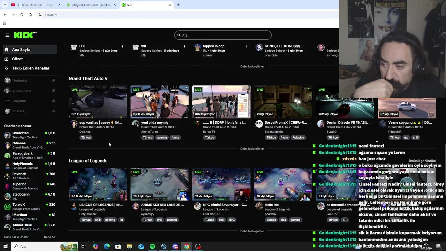Toggle notifications icon beside Nedensiz

[x=53, y=81]
